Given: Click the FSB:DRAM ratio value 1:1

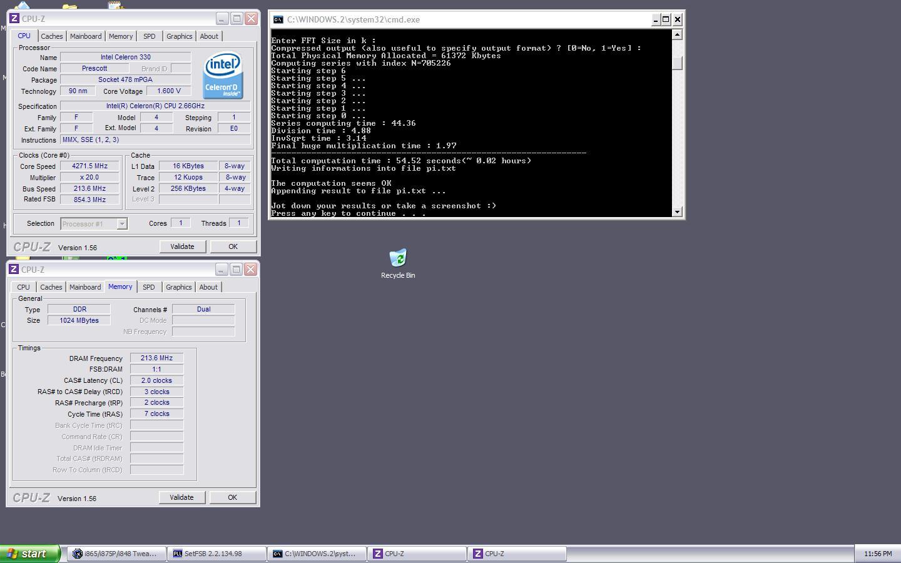Looking at the screenshot, I should tap(156, 369).
